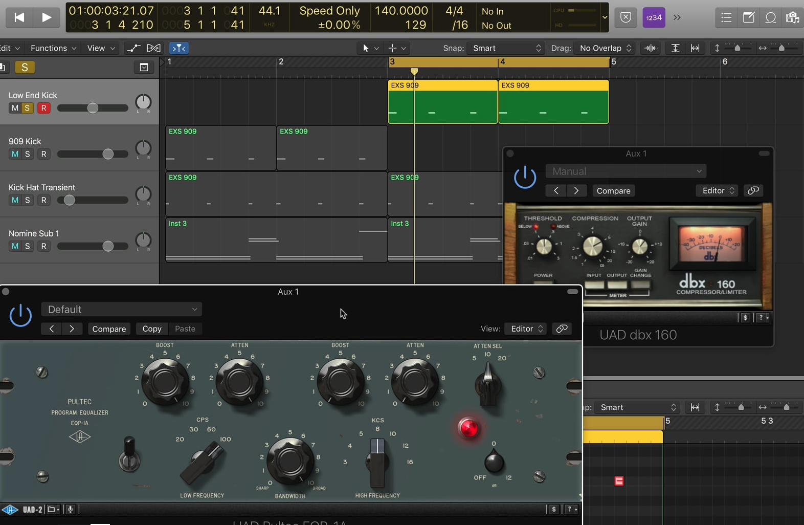Unsolo the Low End Kick track
The image size is (804, 525).
coord(28,108)
